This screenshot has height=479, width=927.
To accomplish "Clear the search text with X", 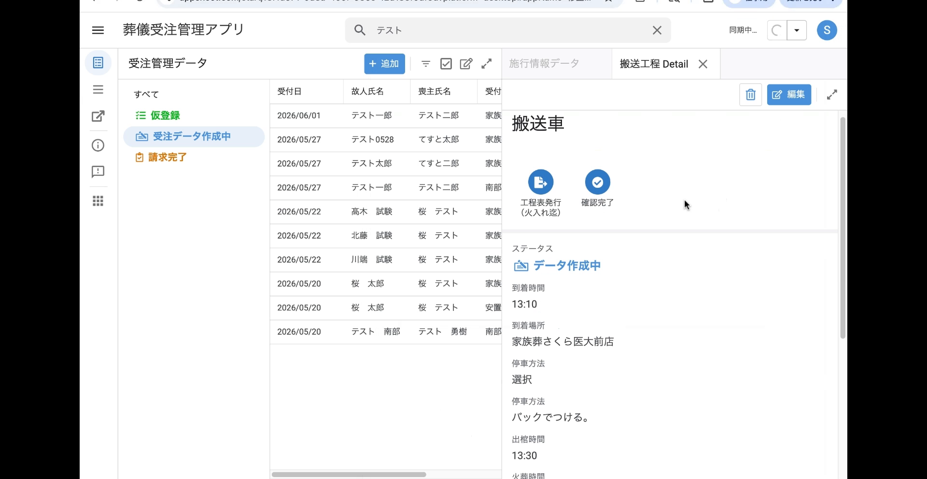I will pyautogui.click(x=657, y=30).
